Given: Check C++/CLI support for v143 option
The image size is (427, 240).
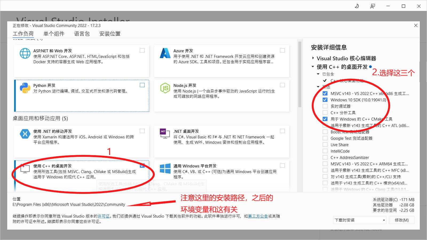Looking at the screenshot, I should [325, 177].
